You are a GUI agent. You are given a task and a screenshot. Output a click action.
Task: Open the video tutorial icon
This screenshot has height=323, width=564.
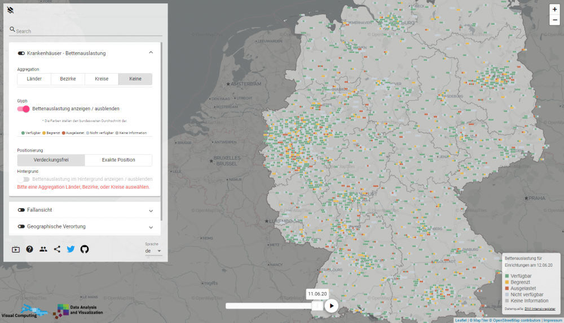pyautogui.click(x=16, y=249)
